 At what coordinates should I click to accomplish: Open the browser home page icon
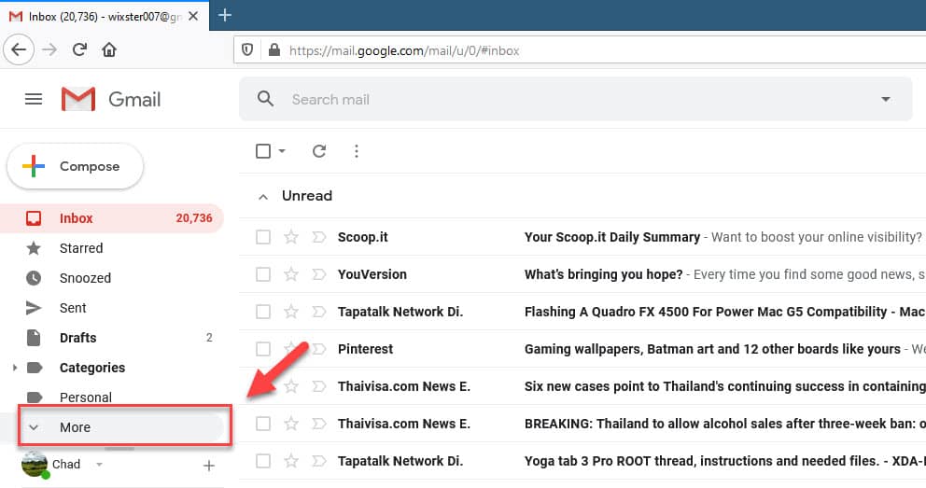109,49
